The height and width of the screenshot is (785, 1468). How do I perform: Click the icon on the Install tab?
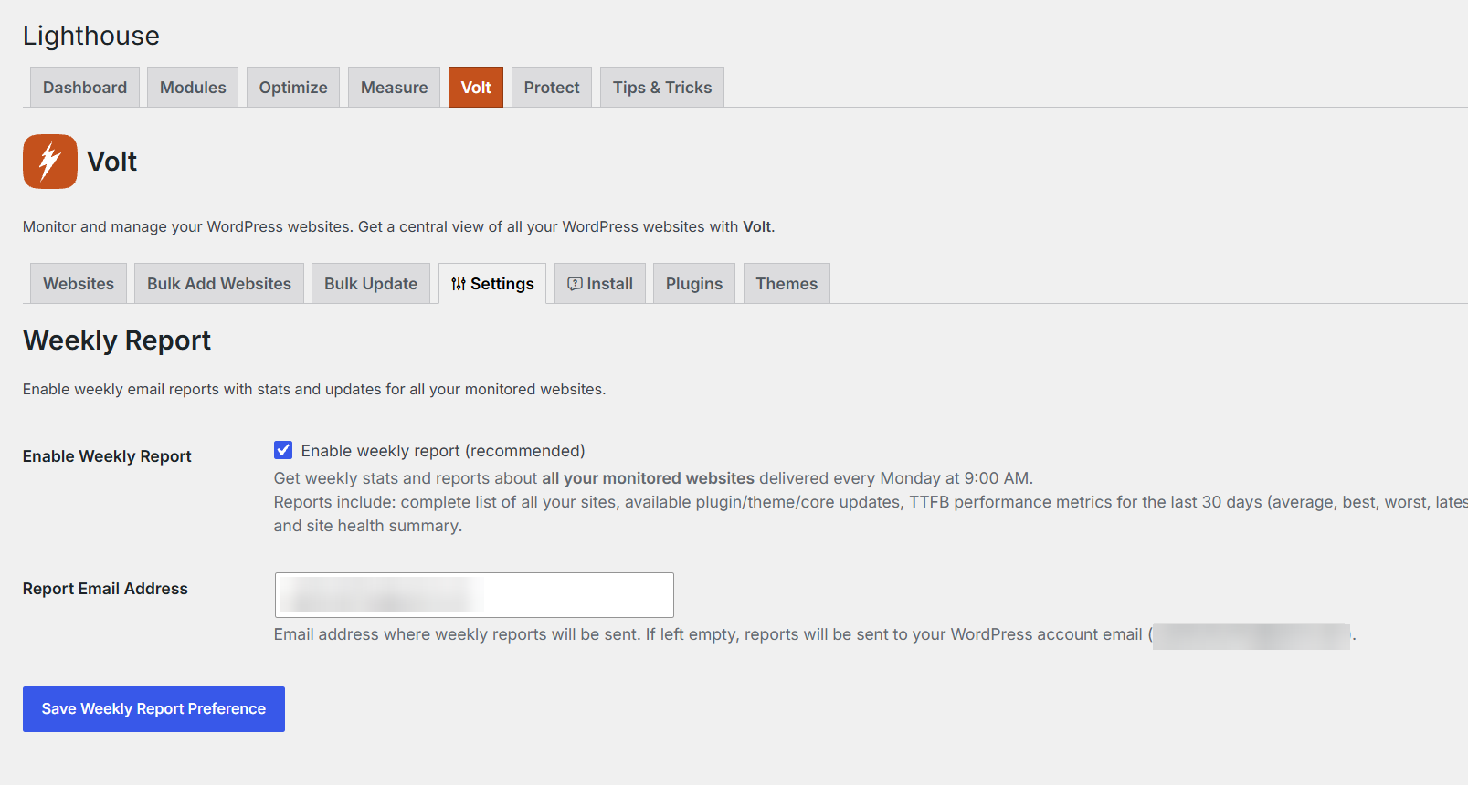[x=575, y=284]
